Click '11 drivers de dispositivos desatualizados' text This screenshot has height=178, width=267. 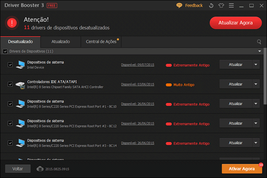[x=67, y=28]
